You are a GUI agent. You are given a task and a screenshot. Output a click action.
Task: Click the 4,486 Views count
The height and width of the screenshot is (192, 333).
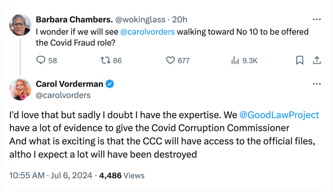122,175
